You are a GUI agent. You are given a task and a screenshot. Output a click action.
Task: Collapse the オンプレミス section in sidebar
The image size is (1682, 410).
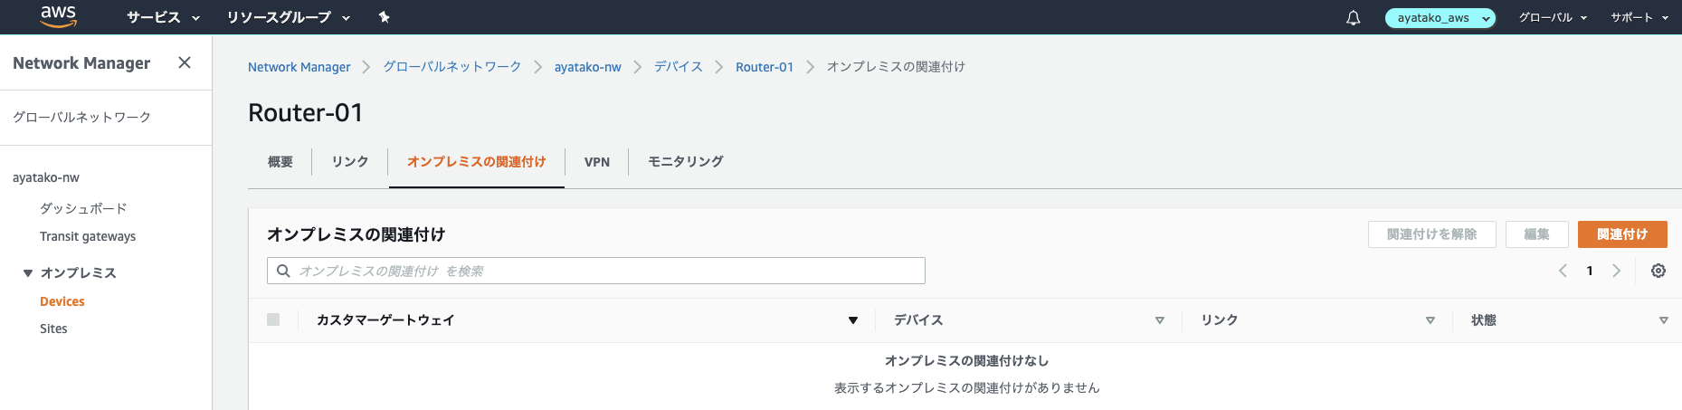(28, 272)
